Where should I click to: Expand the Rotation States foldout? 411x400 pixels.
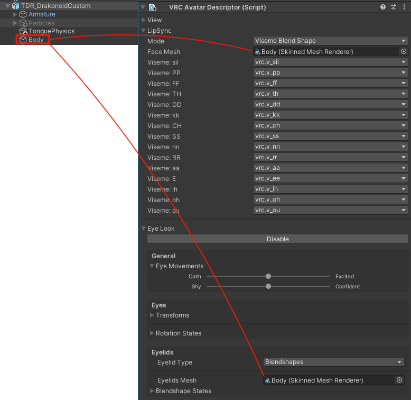[152, 333]
